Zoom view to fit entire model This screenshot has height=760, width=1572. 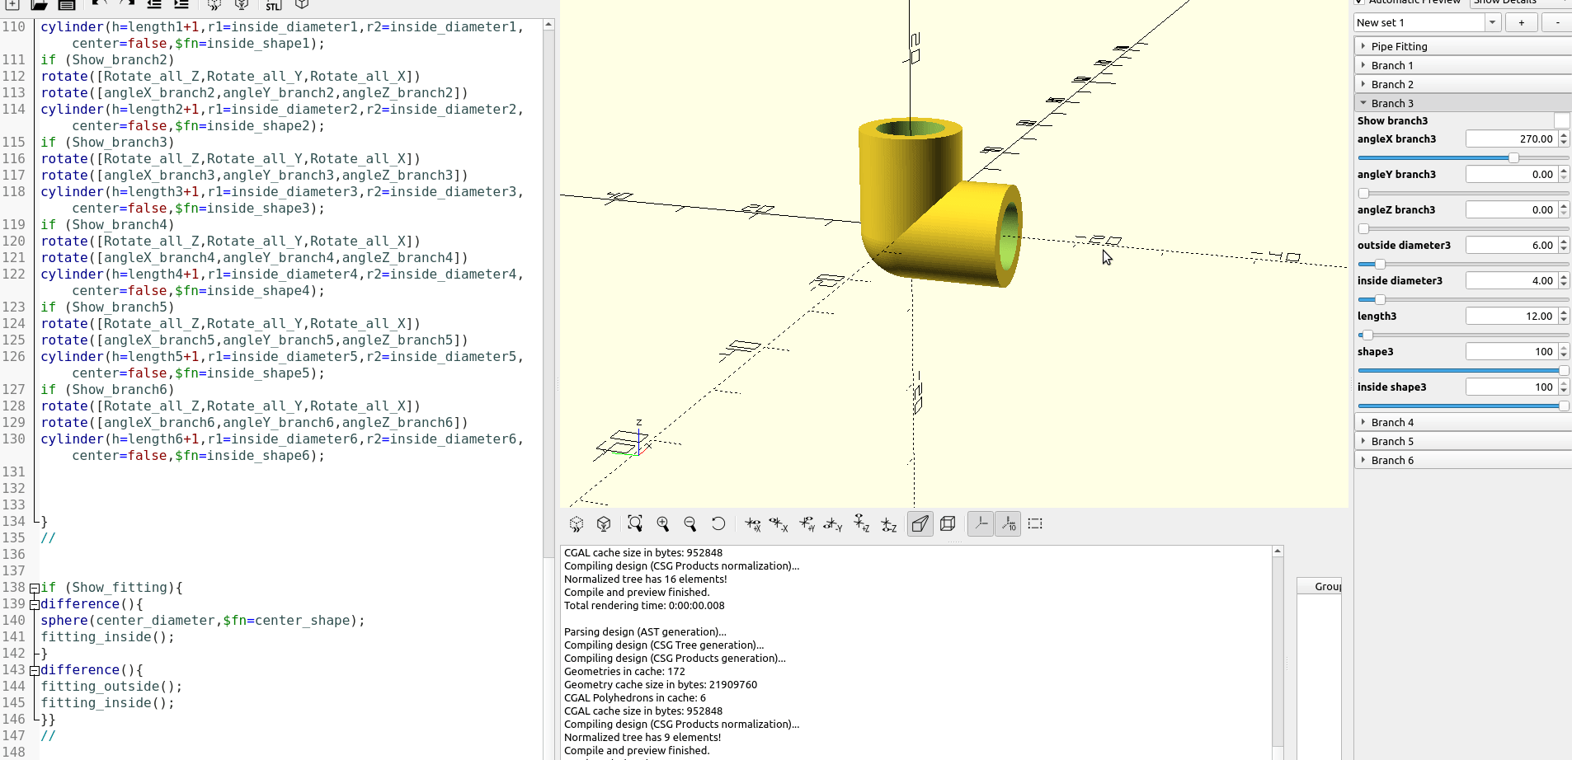pos(635,523)
